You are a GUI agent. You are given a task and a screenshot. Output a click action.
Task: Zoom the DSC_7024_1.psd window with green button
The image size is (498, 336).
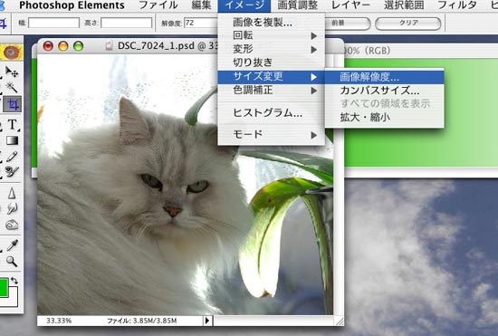[x=78, y=46]
